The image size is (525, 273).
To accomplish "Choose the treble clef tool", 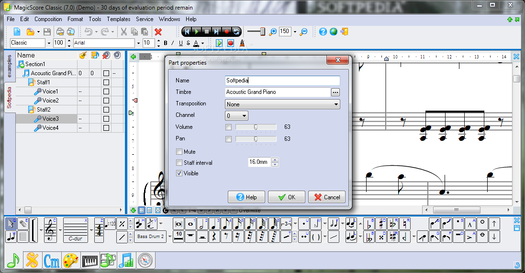I will tap(50, 230).
